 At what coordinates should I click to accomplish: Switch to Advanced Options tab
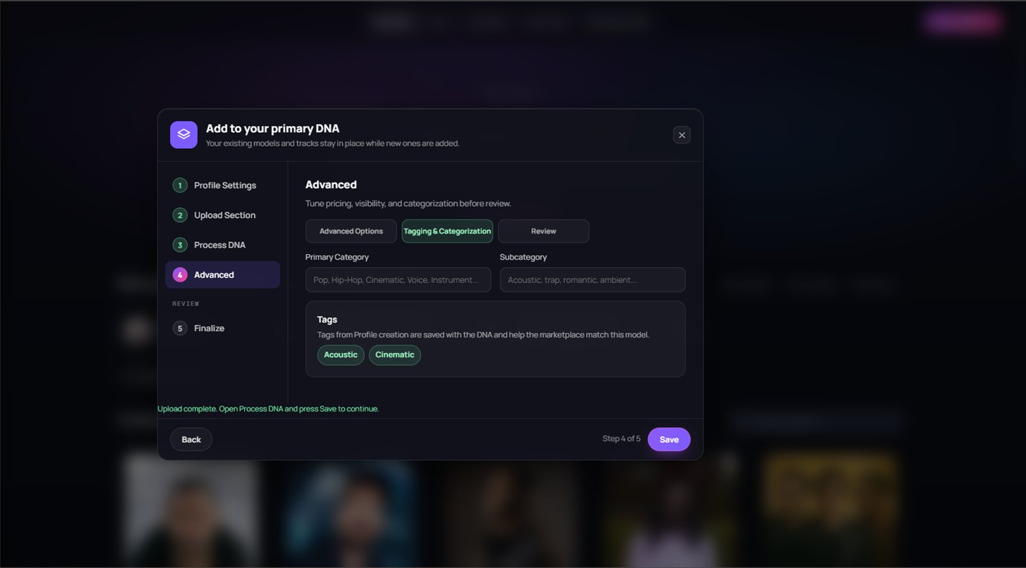(351, 231)
